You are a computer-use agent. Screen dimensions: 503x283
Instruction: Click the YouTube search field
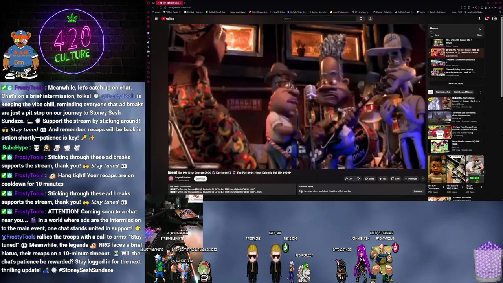click(x=319, y=18)
